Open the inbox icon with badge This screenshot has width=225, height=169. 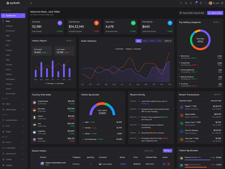click(196, 3)
